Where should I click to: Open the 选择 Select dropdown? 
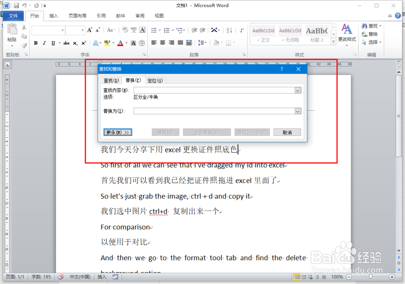372,42
